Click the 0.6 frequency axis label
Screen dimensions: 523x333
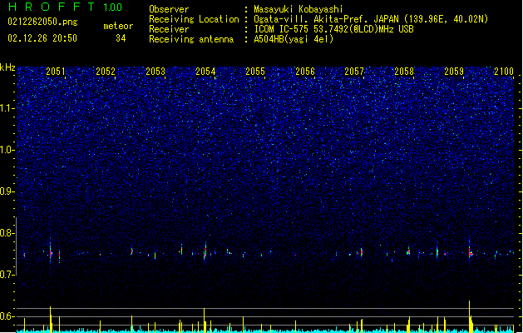7,316
